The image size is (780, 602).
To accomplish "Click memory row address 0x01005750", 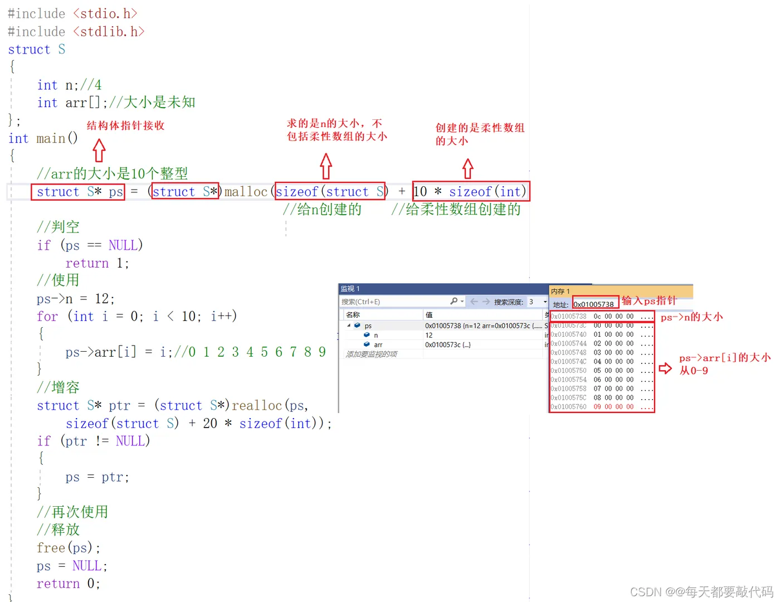I will pyautogui.click(x=568, y=370).
